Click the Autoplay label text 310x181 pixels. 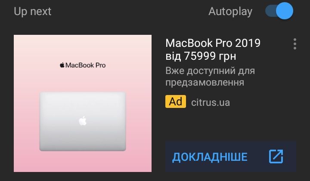click(230, 12)
